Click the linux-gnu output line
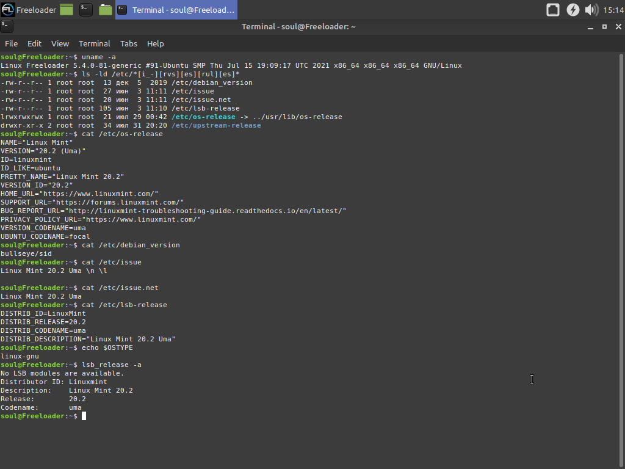Screen dimensions: 625x469 20,356
